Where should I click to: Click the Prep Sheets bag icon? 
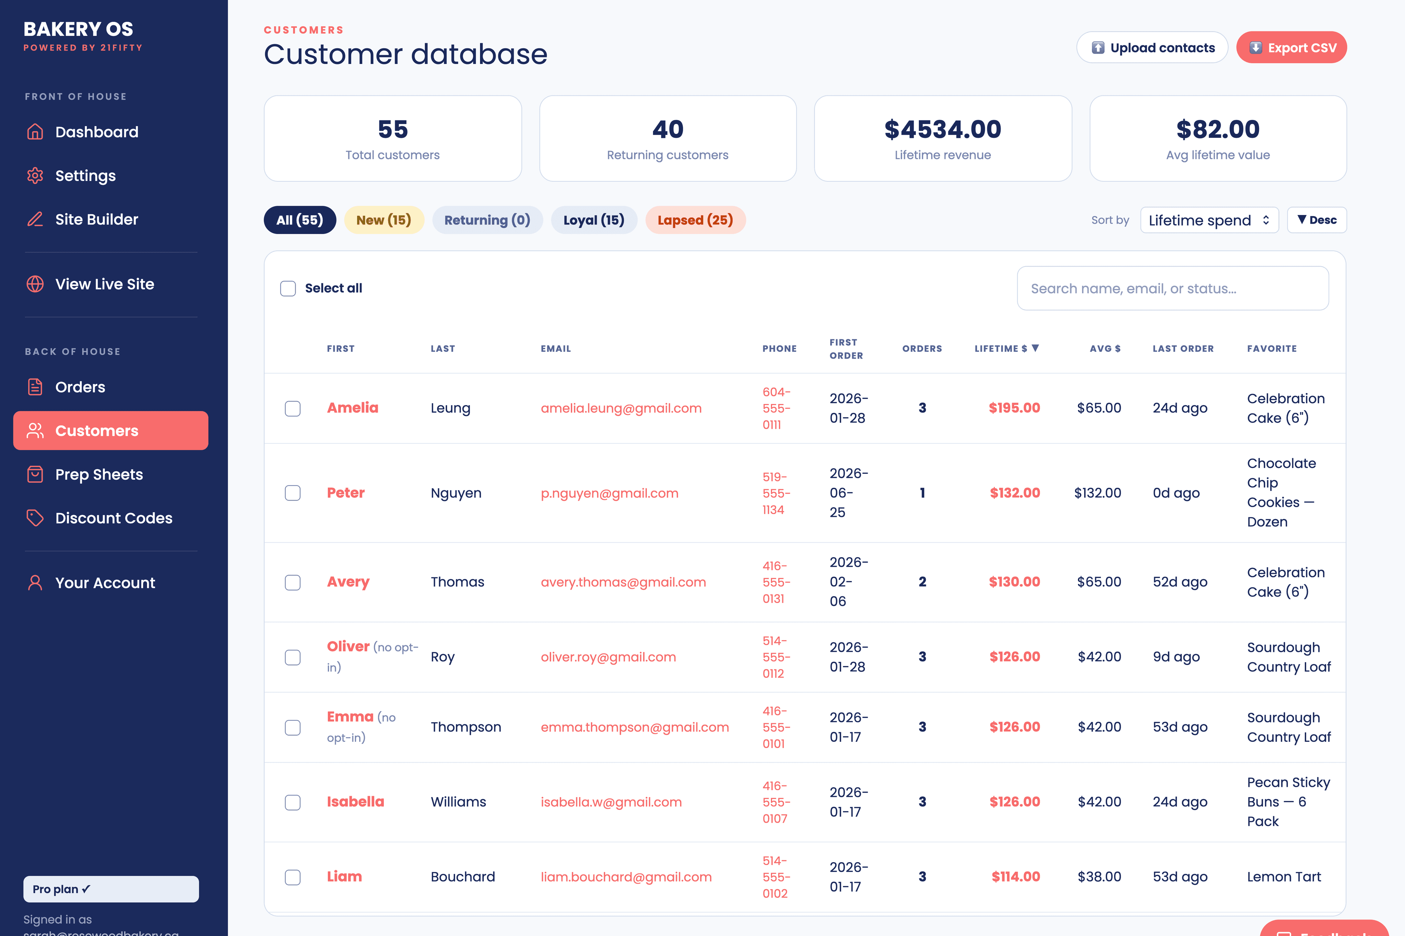pyautogui.click(x=35, y=475)
